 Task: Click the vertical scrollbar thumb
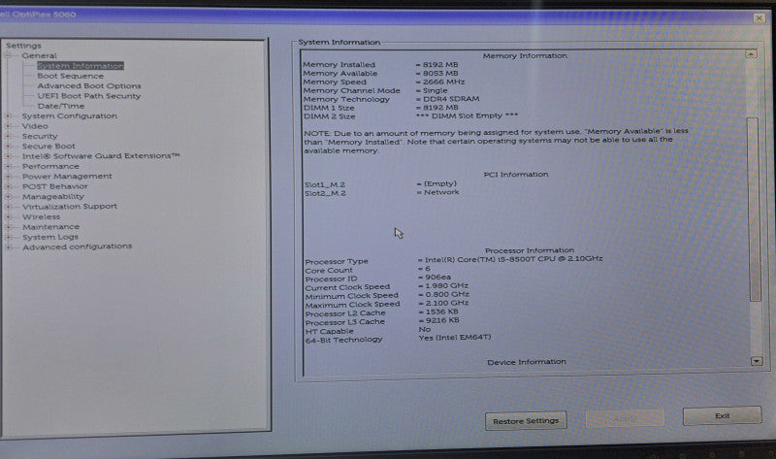754,209
